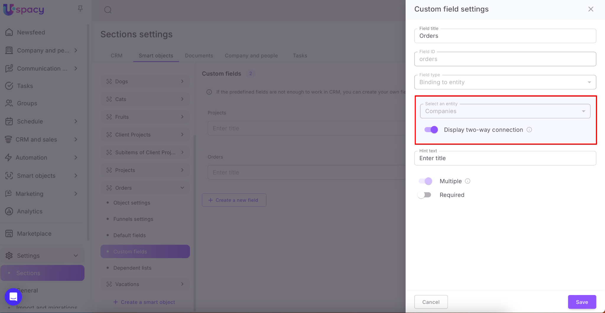Click the Hint text input field

coord(505,158)
